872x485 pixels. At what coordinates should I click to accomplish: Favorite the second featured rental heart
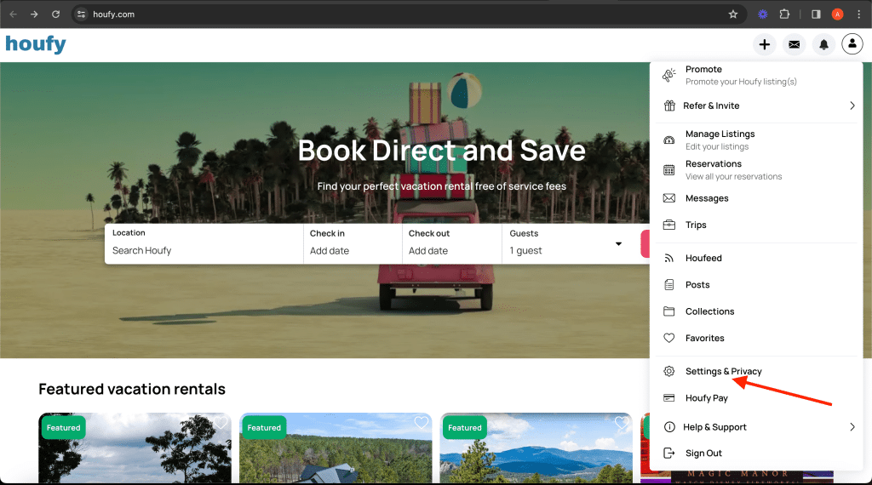pos(422,423)
